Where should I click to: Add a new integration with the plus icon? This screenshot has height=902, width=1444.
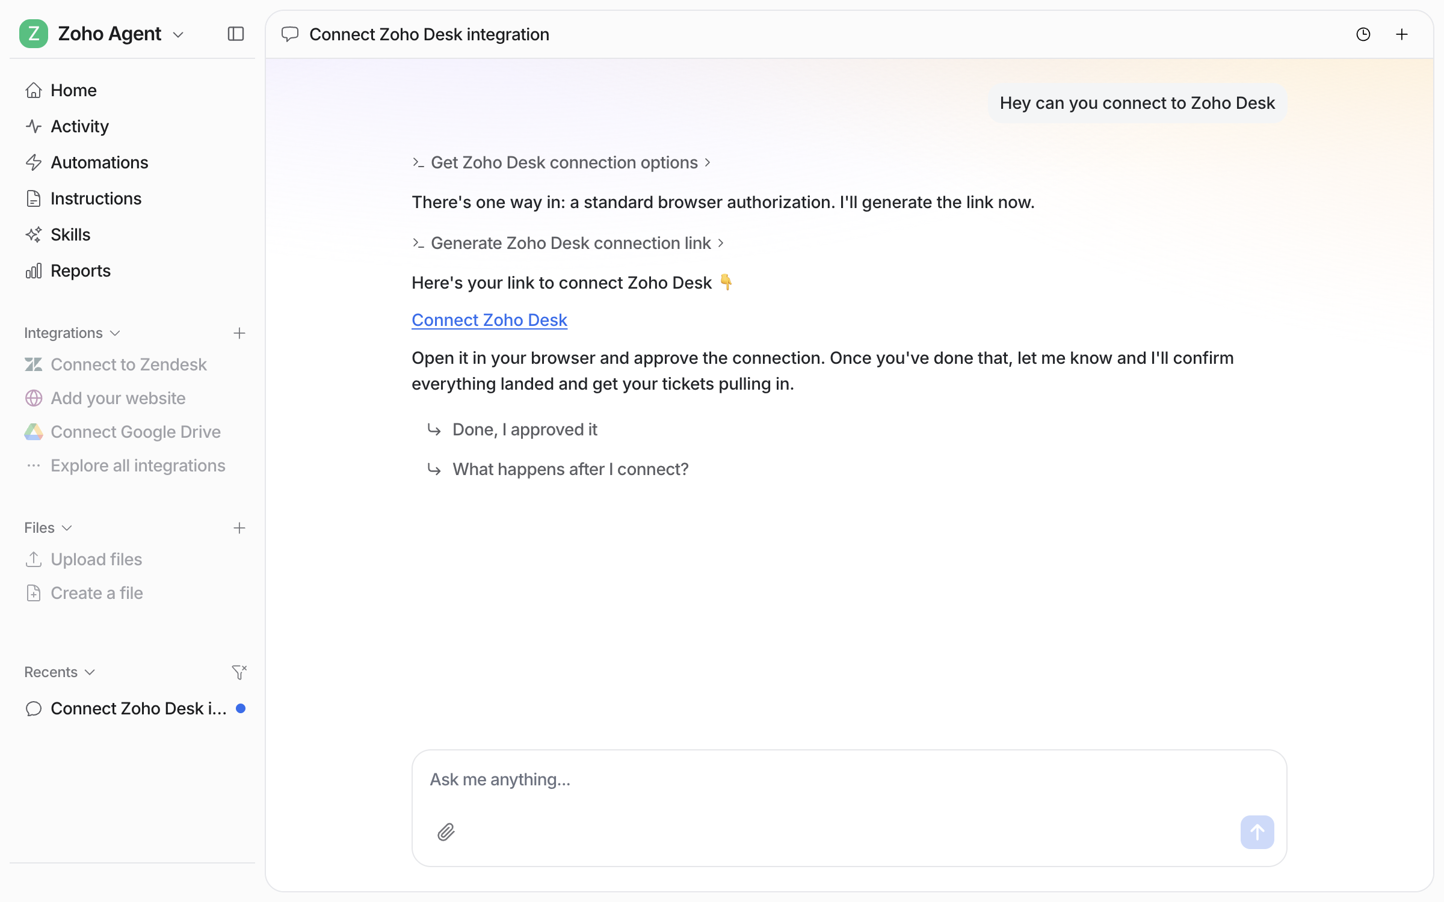click(239, 333)
